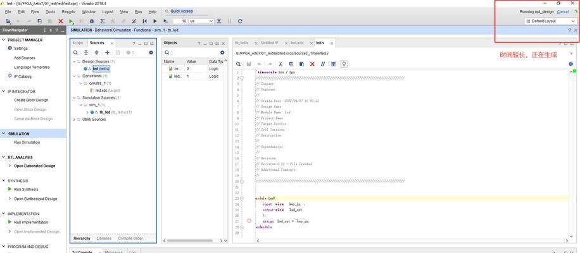This screenshot has width=580, height=253.
Task: Toggle line comments with the // icon
Action: point(323,65)
